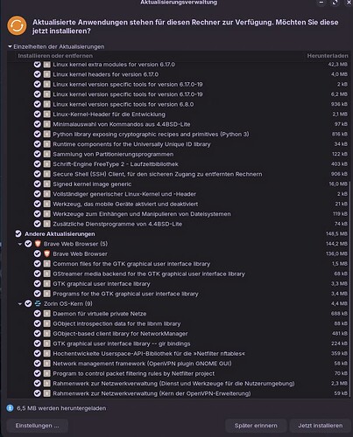The image size is (353, 437).
Task: Click package icon of 'Zusätzliche Dienstprogramme von 4.4BSD-Lite'
Action: [x=46, y=224]
